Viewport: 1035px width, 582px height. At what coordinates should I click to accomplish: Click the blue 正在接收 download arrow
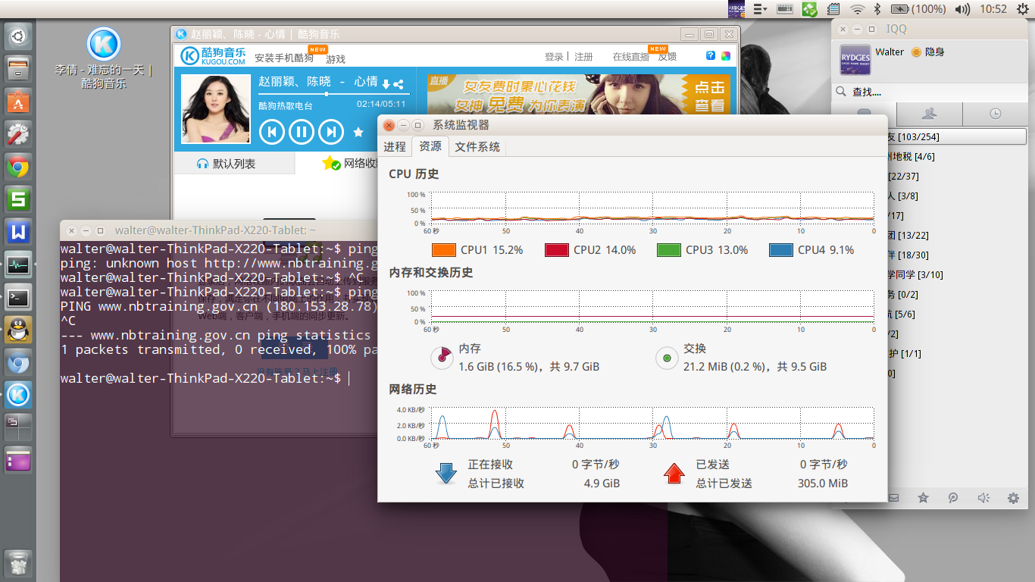[x=446, y=474]
